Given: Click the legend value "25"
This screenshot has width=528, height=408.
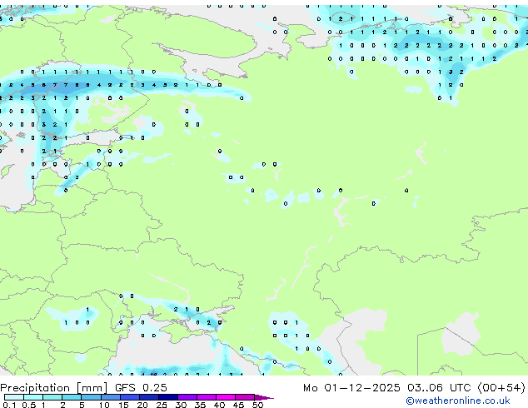Looking at the screenshot, I should pyautogui.click(x=162, y=405).
